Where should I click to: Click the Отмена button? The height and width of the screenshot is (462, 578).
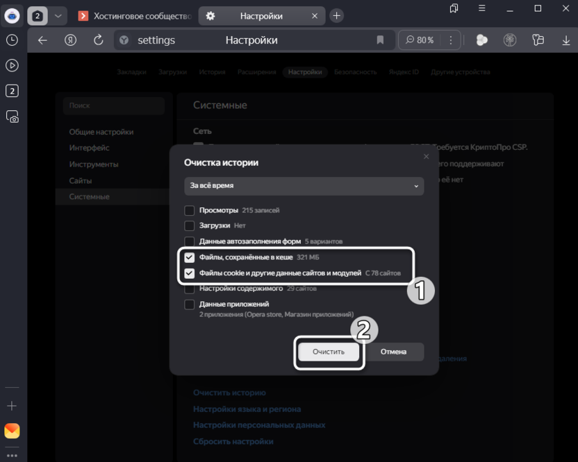pyautogui.click(x=393, y=352)
